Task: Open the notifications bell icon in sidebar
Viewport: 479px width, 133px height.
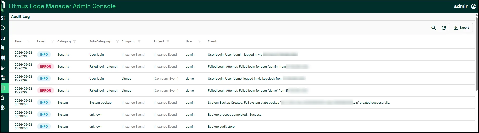Action: click(2, 98)
